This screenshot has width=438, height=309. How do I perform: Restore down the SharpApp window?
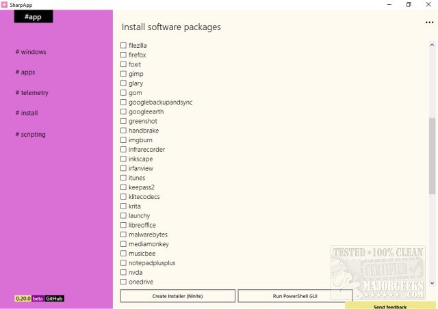(409, 5)
